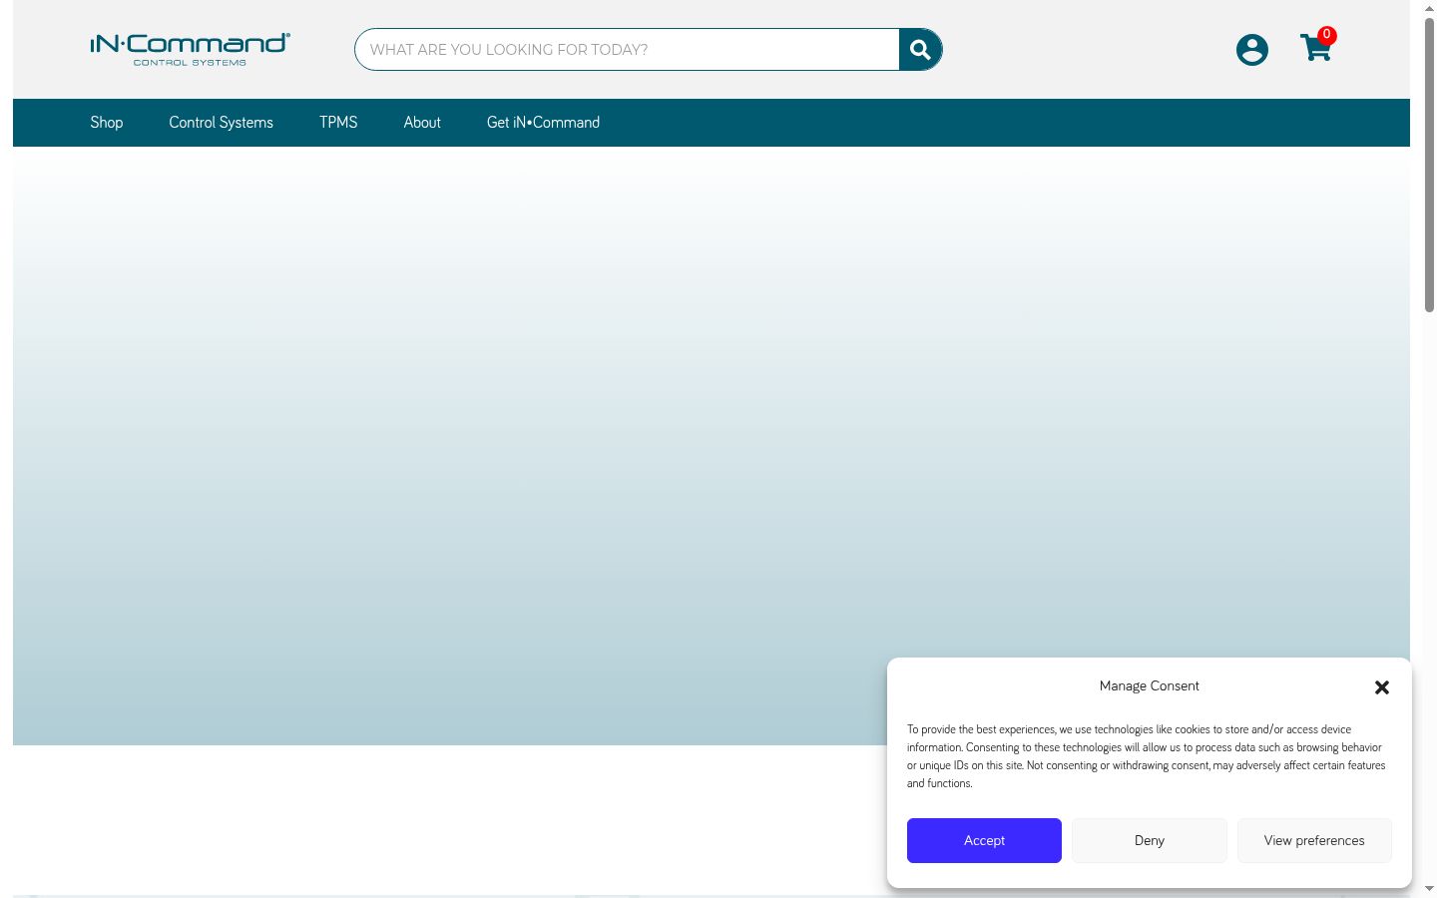The width and height of the screenshot is (1437, 898).
Task: Click the View preferences button
Action: [x=1314, y=840]
